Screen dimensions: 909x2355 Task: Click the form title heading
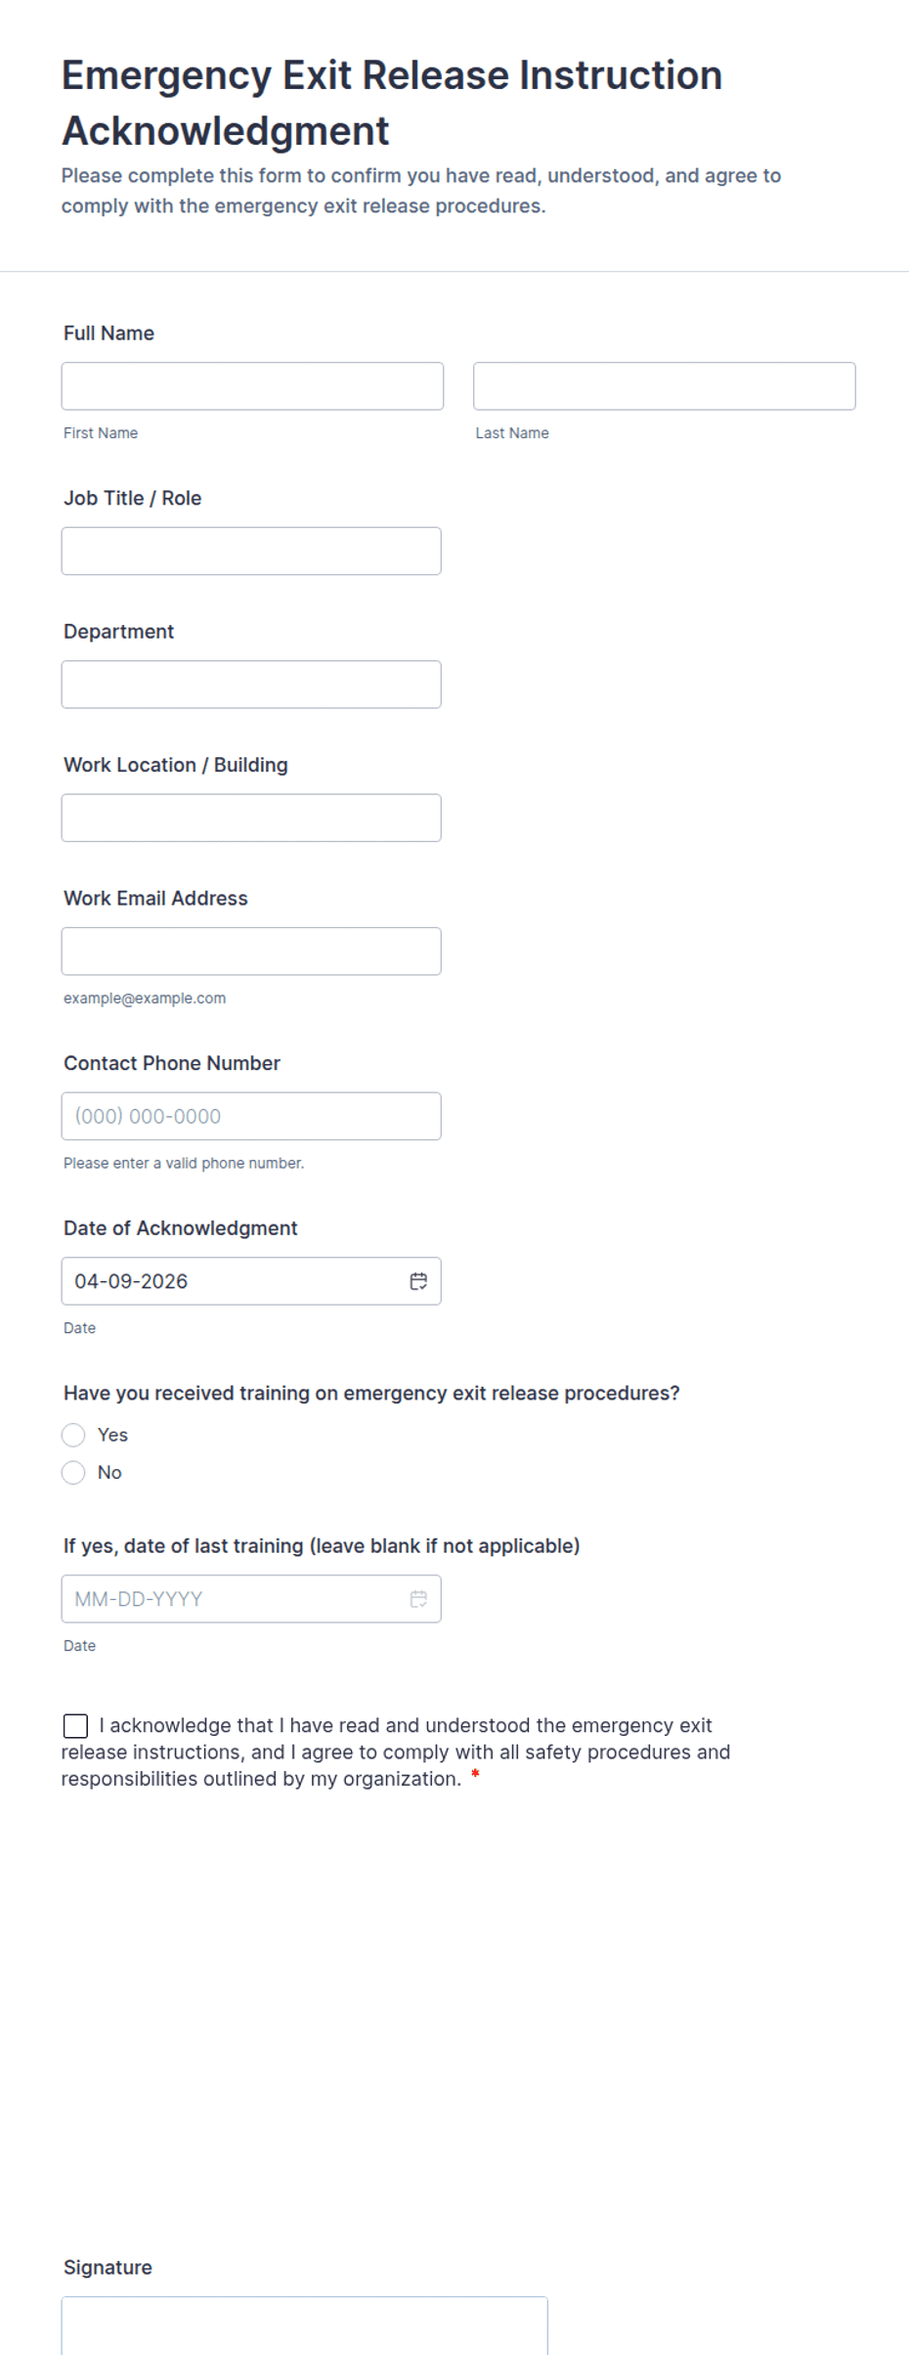391,103
